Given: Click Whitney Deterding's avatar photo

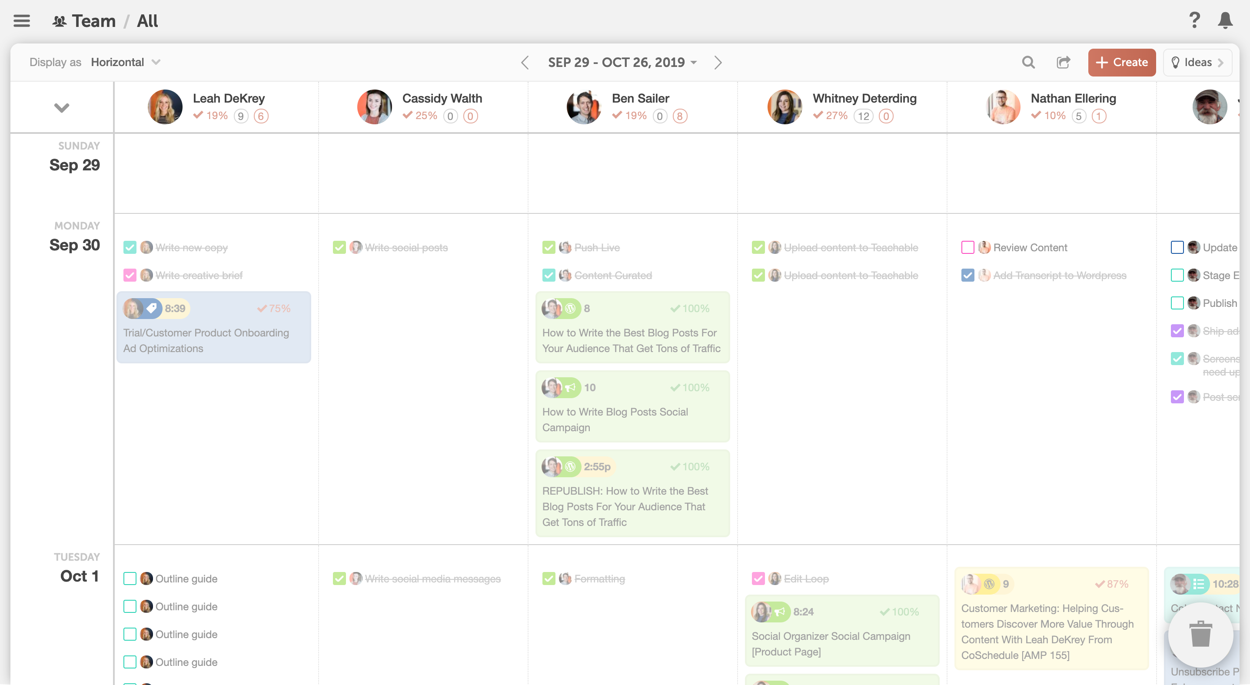Looking at the screenshot, I should point(784,107).
